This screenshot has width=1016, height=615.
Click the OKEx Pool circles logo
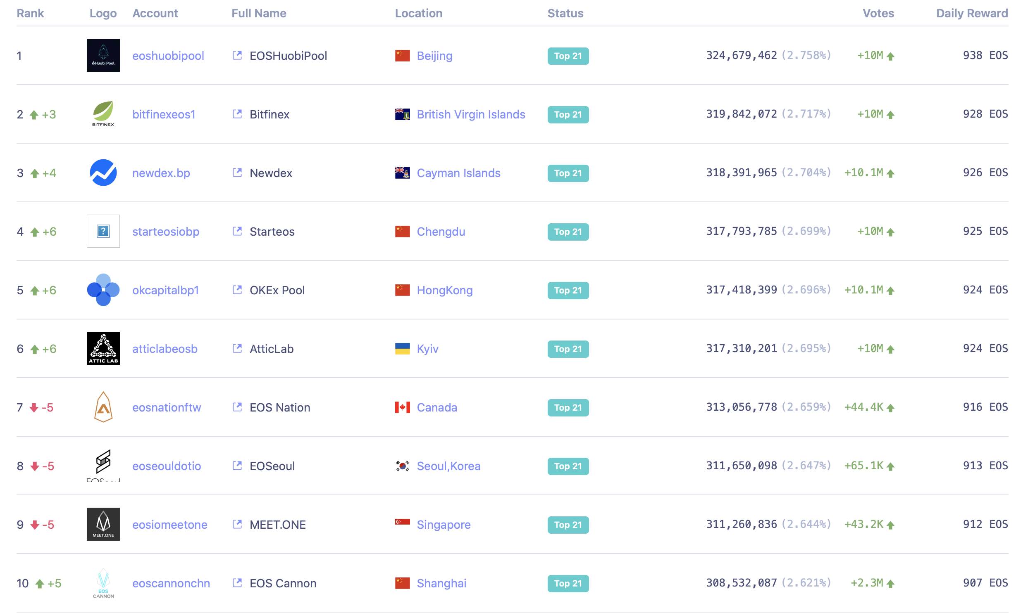coord(103,290)
